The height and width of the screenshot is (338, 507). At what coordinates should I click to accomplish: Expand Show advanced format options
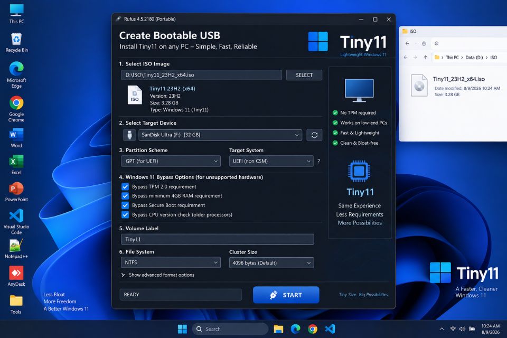(x=158, y=275)
